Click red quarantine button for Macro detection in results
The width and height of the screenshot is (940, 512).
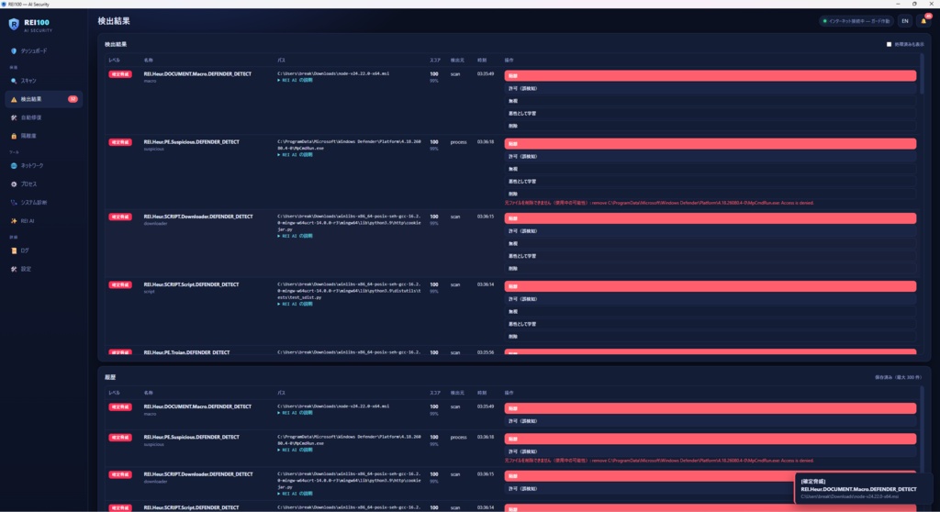[710, 75]
